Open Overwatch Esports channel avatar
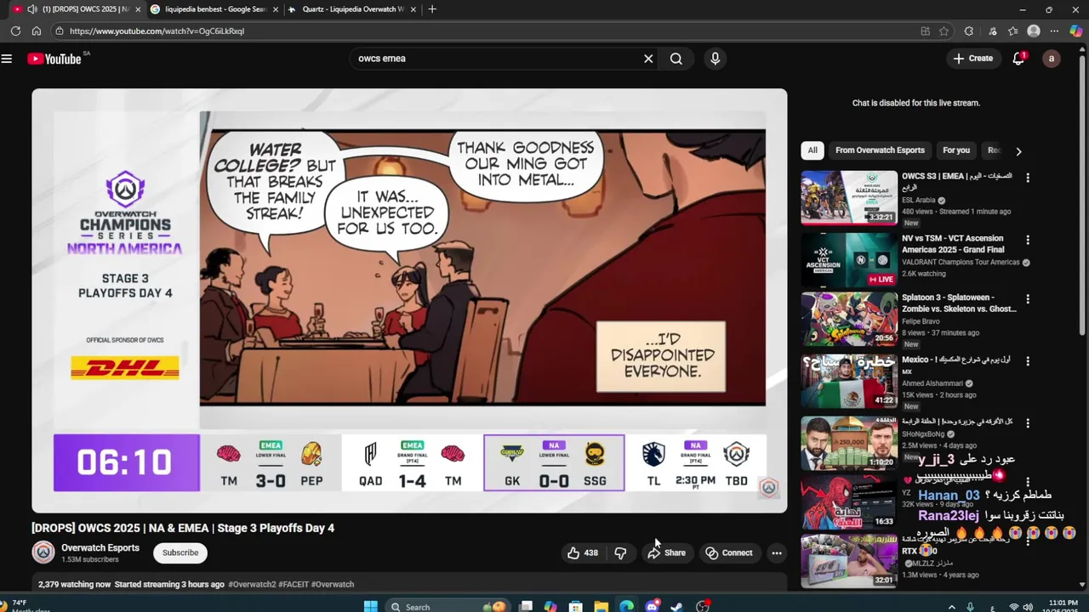This screenshot has height=612, width=1089. 43,552
